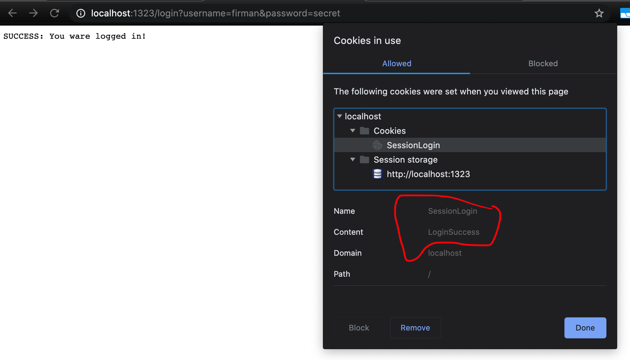Collapse the Cookies folder arrow
Image resolution: width=630 pixels, height=360 pixels.
353,131
